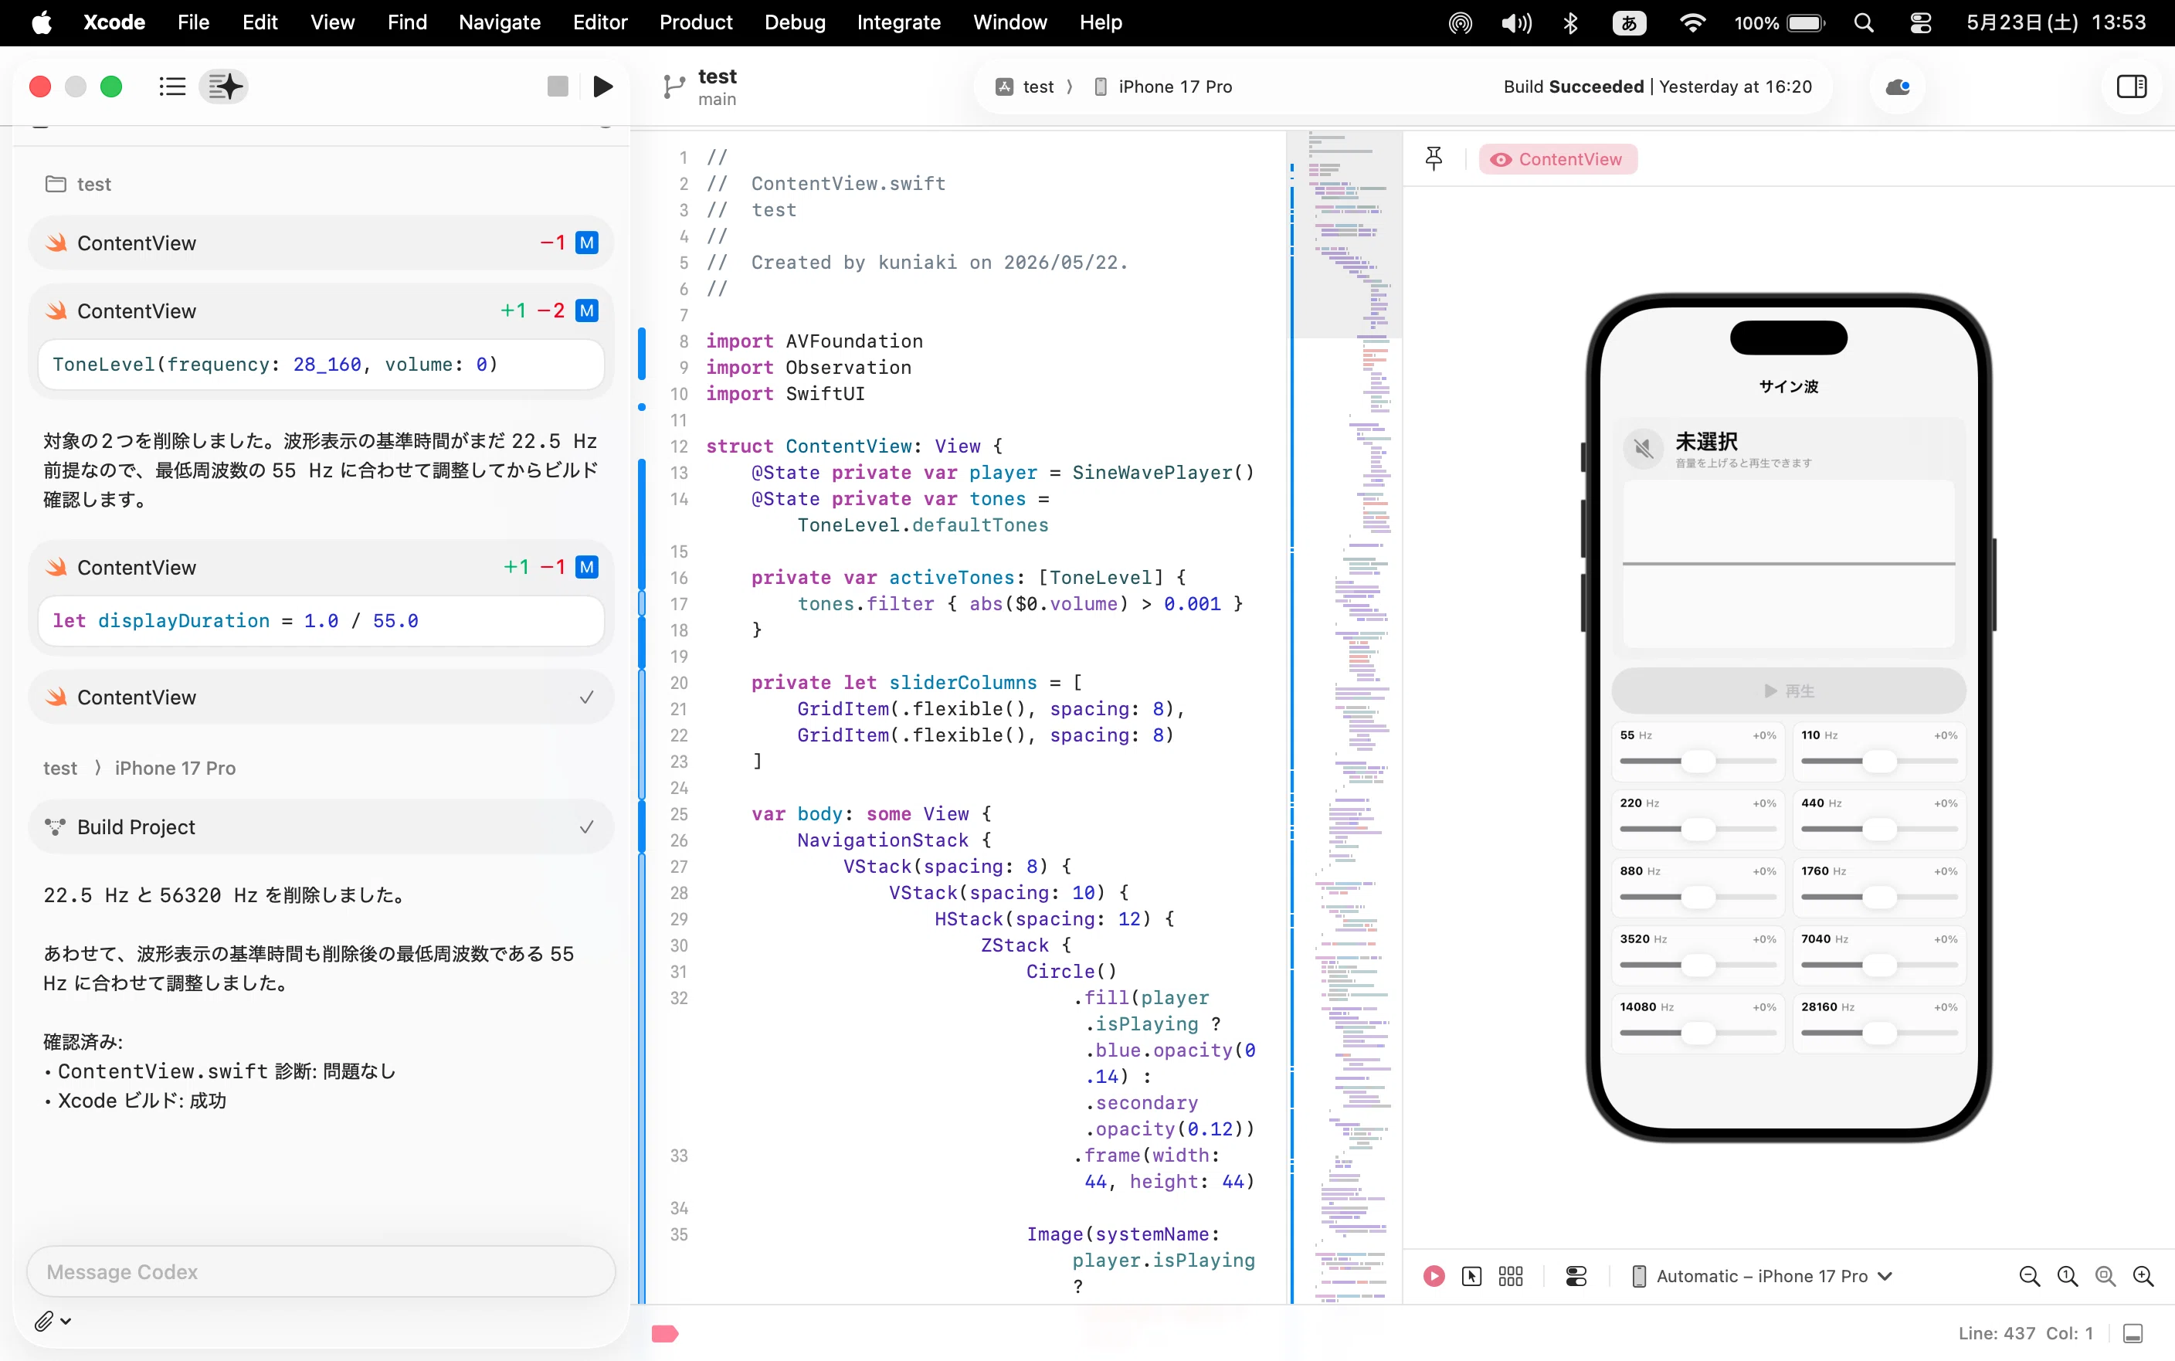Click the 1760 Hz slider in preview

click(1879, 897)
